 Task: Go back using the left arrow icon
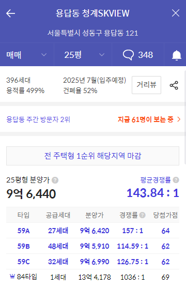click(10, 13)
